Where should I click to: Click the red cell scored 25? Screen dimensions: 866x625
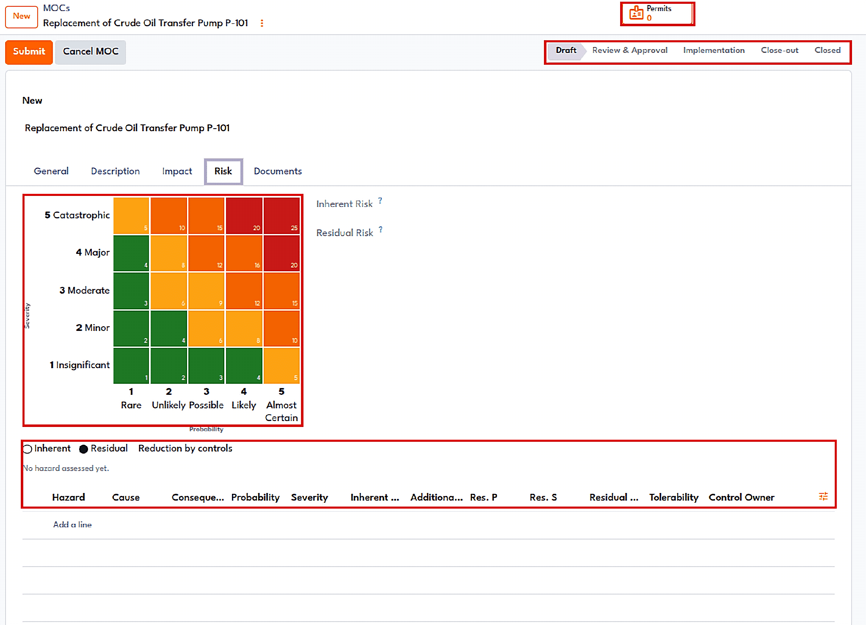281,215
